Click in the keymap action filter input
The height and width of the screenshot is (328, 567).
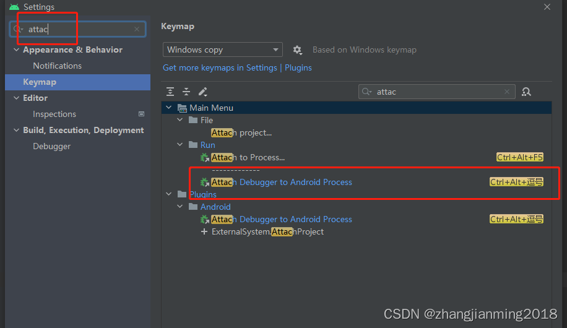(x=437, y=92)
